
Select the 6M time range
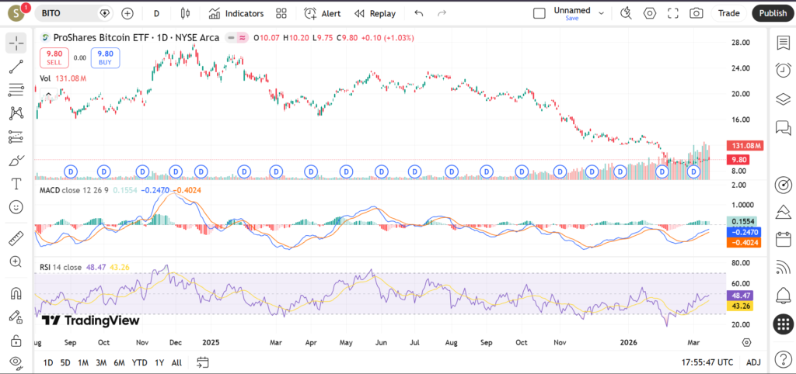[x=119, y=362]
